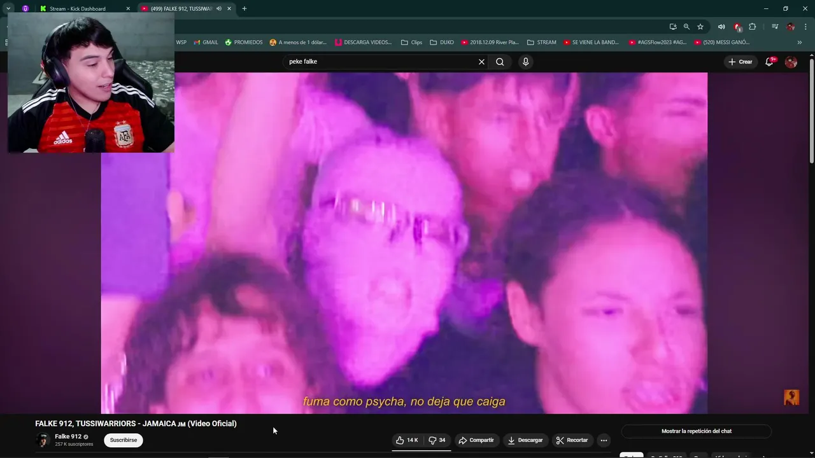Click the Crear button
This screenshot has height=458, width=815.
[x=741, y=62]
